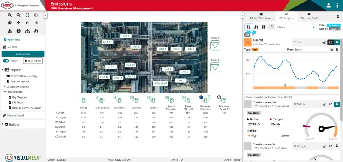Zoom out of the plant view
The height and width of the screenshot is (162, 343).
click(18, 15)
